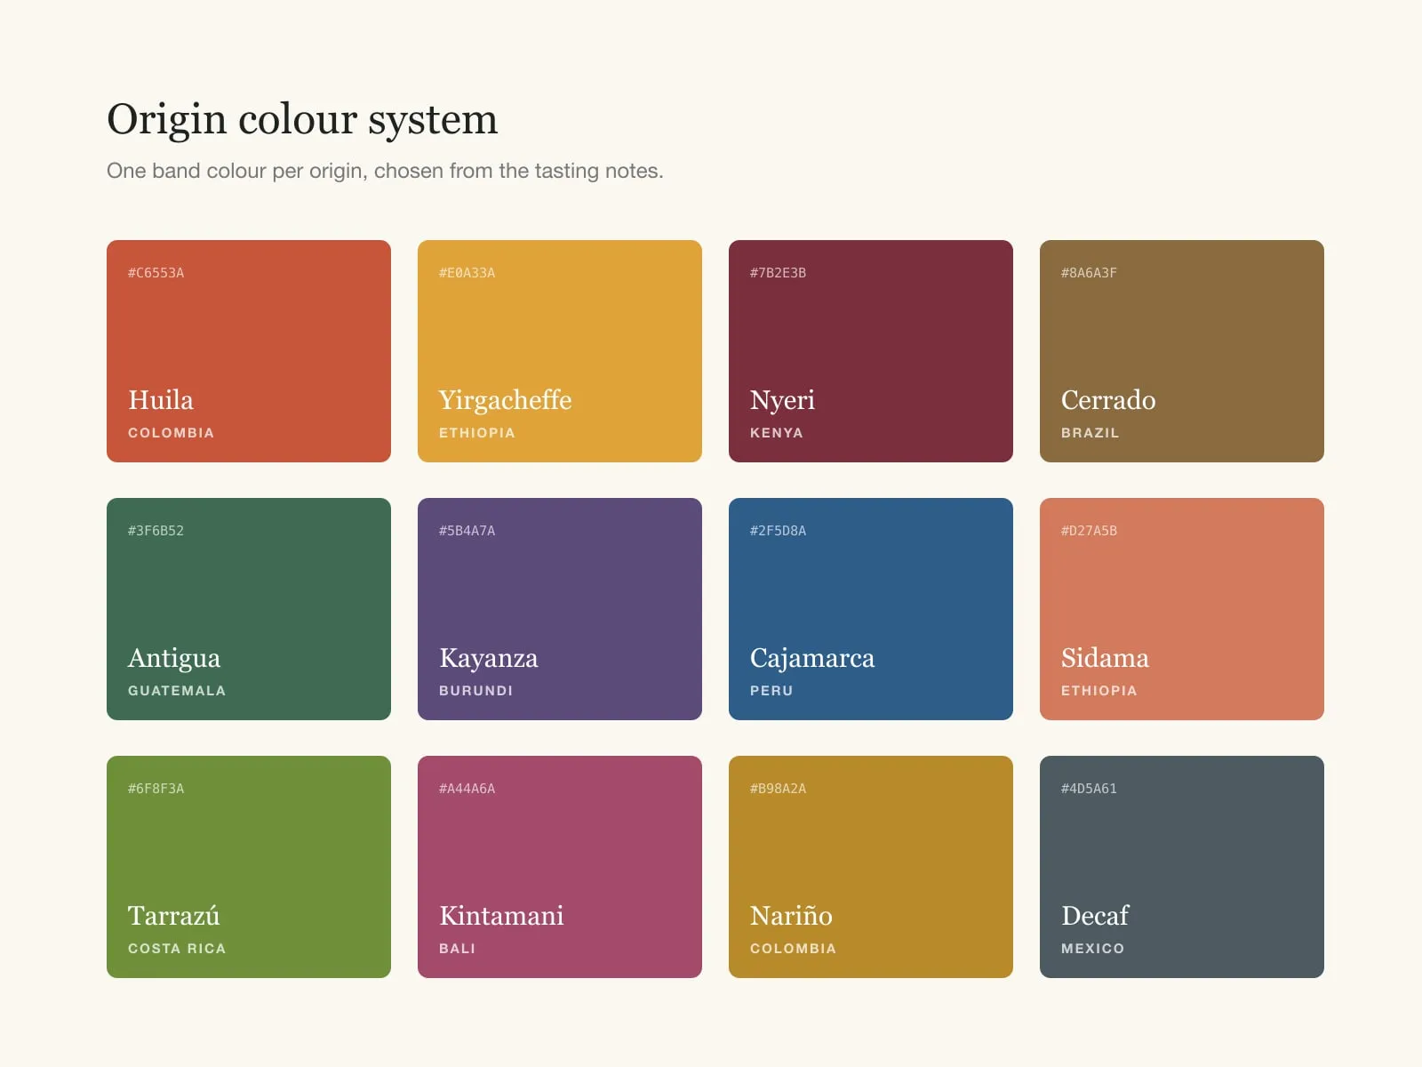1422x1067 pixels.
Task: Select the PERU country label
Action: pyautogui.click(x=771, y=691)
